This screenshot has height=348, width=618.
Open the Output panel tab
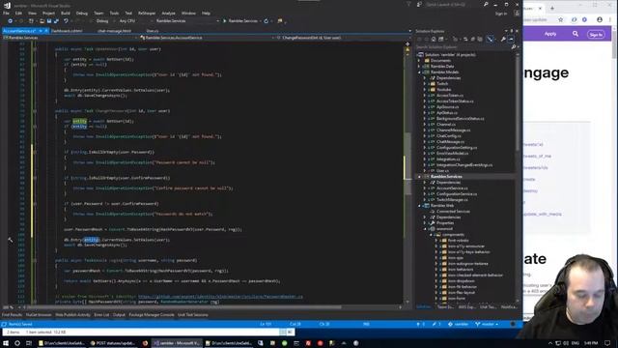click(119, 315)
